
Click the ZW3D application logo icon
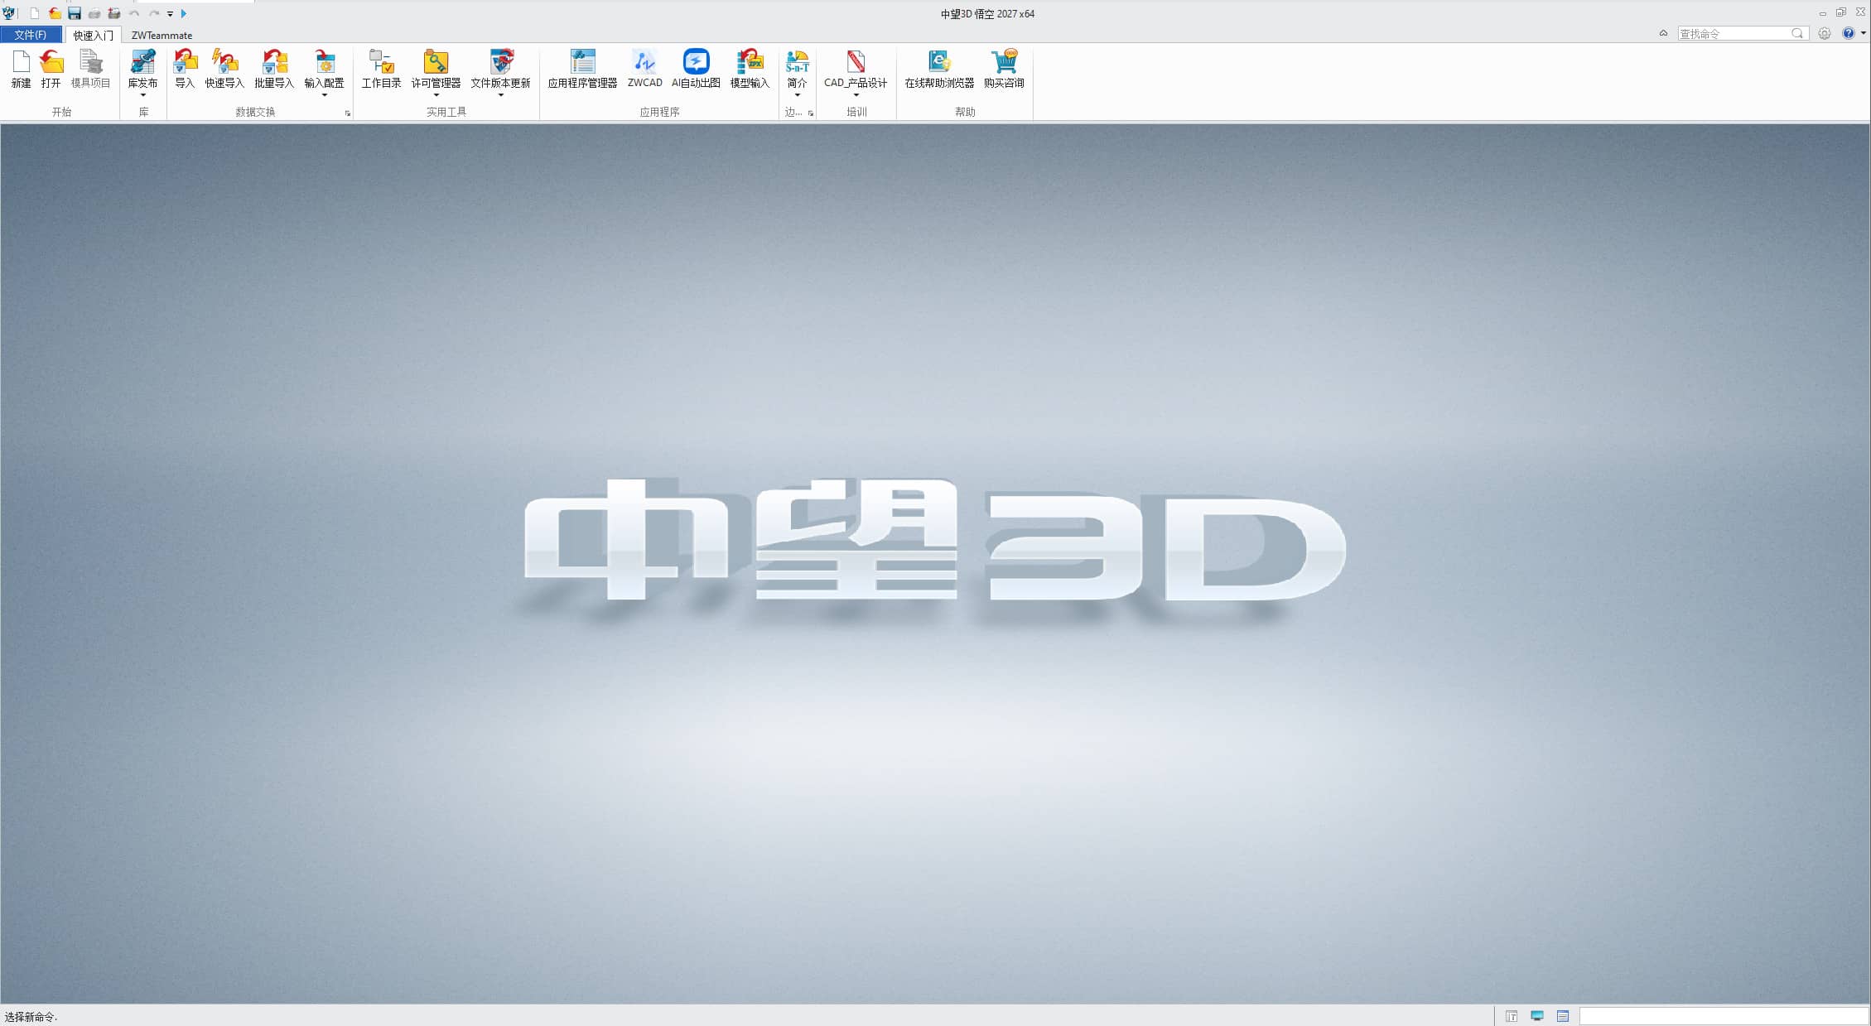click(9, 13)
